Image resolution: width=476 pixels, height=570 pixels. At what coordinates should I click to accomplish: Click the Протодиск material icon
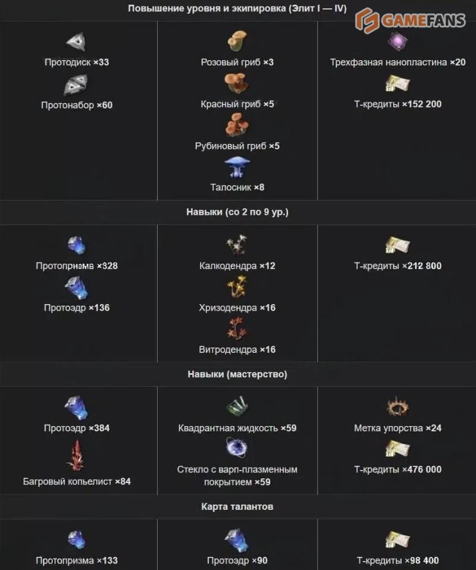pos(76,42)
